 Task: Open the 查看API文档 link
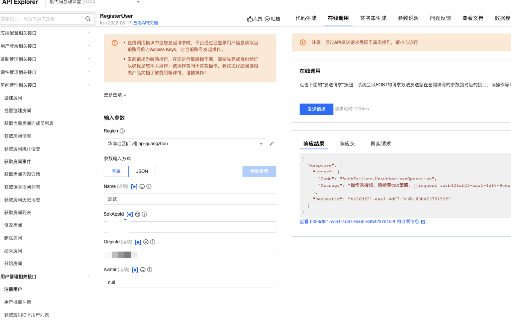click(145, 23)
